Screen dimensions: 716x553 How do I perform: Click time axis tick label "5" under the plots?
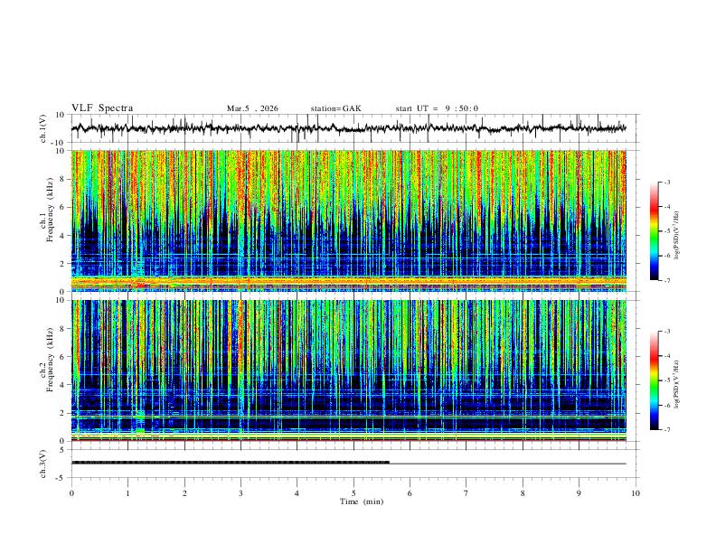(353, 493)
